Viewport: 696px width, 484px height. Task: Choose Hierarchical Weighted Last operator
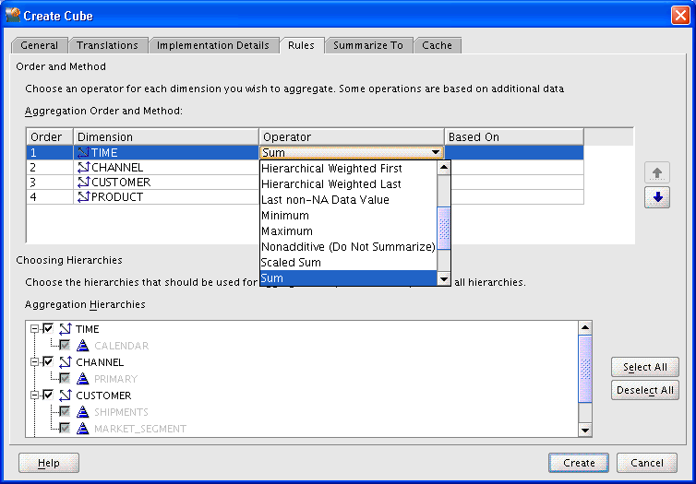[348, 184]
